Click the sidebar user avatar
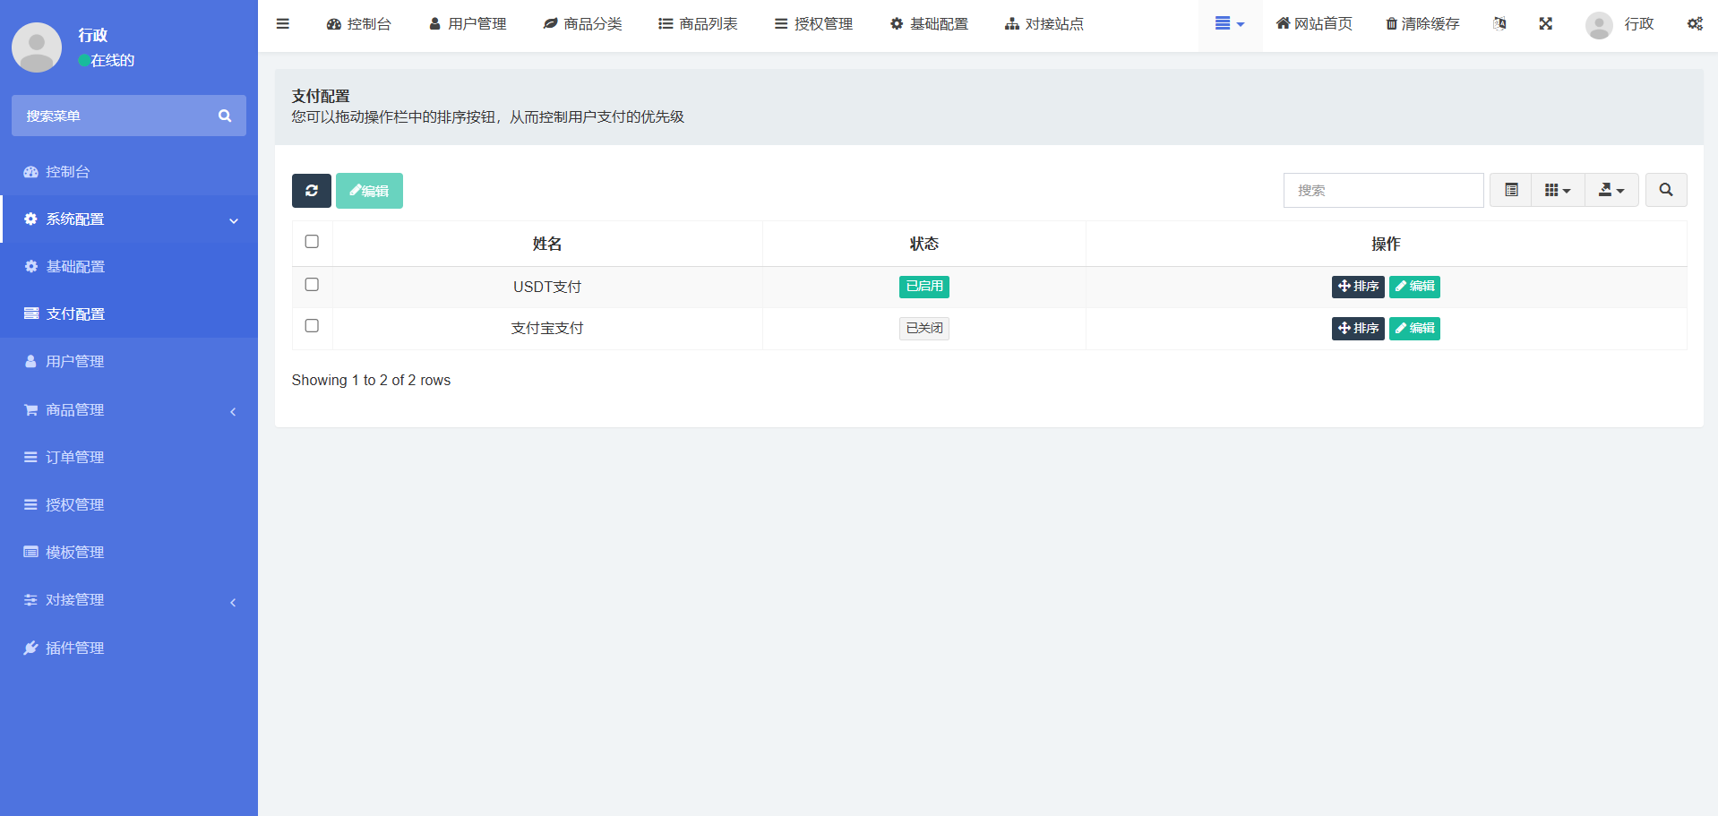 pyautogui.click(x=37, y=47)
